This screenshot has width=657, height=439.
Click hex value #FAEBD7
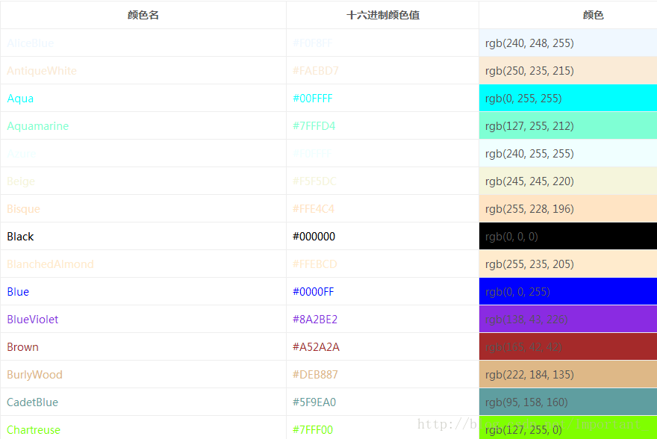[316, 71]
